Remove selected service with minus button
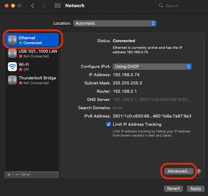Viewport: 208px width, 196px height. [17, 175]
